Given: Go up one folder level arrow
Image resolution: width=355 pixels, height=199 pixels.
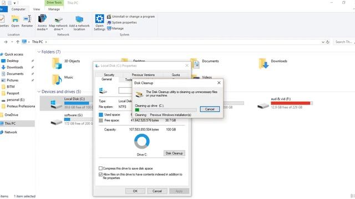Looking at the screenshot, I should [x=17, y=42].
